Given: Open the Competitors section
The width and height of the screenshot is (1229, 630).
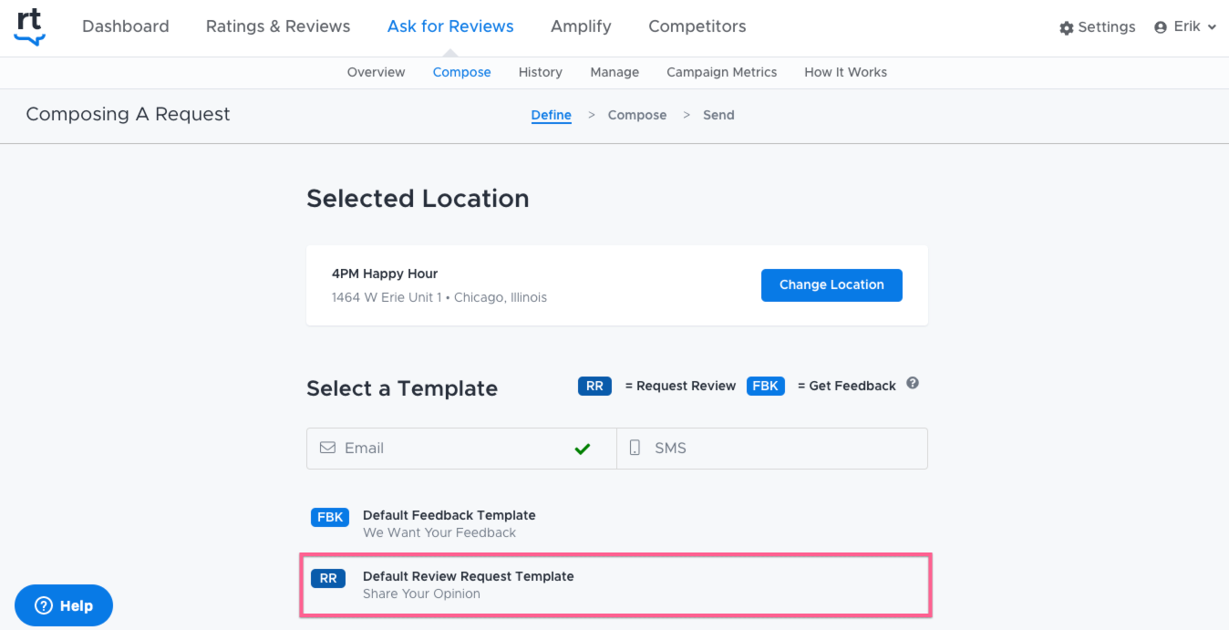Looking at the screenshot, I should (x=697, y=26).
